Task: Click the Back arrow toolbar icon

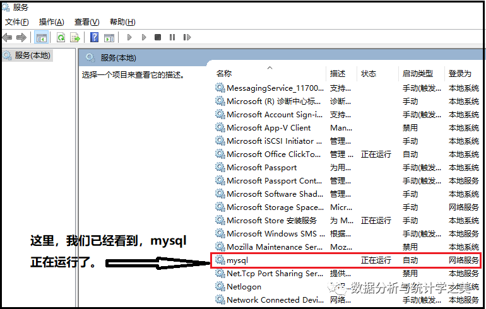Action: click(7, 38)
